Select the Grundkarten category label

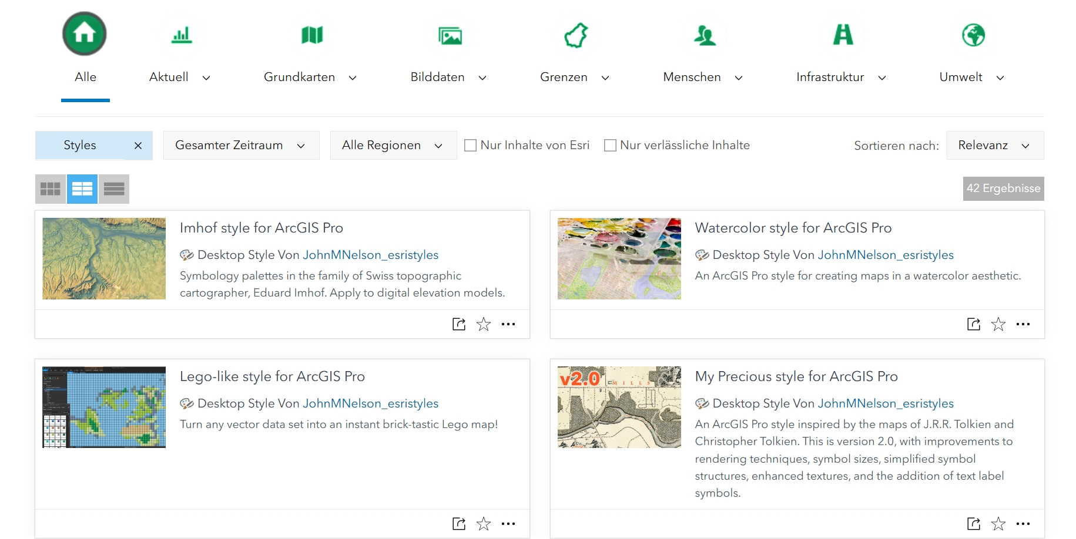click(299, 77)
